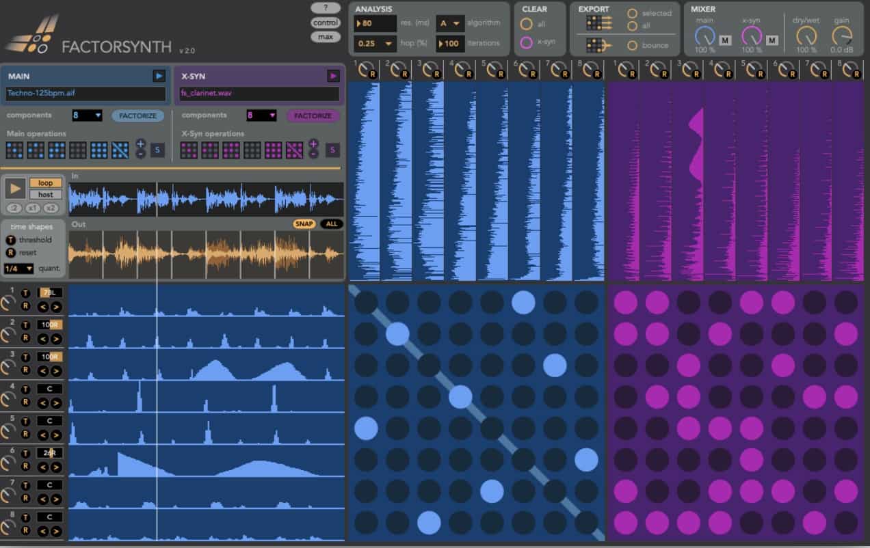This screenshot has height=548, width=870.
Task: Open the algorithm dropdown in Analysis
Action: pos(450,23)
